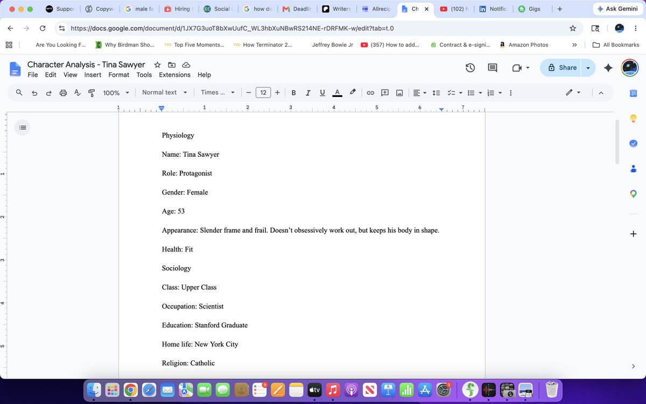Viewport: 646px width, 404px height.
Task: Open the text color picker
Action: 337,93
